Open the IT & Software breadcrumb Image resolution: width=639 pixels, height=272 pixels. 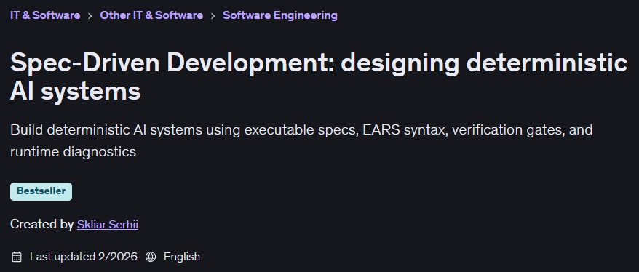pyautogui.click(x=45, y=15)
